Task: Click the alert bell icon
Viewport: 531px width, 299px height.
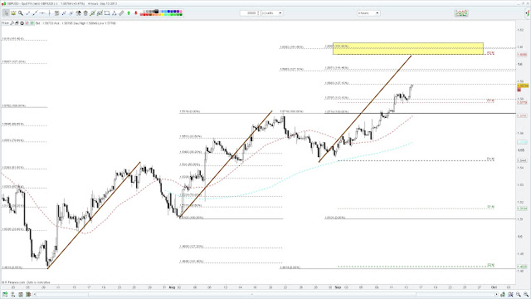Action: pos(13,13)
